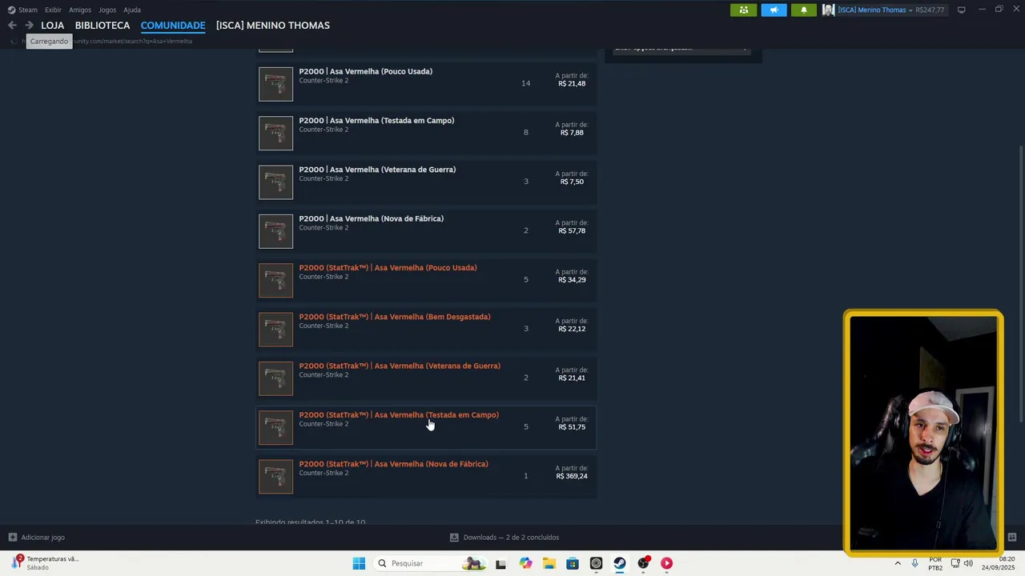Click the plus icon beside Adicionar jogo

click(x=12, y=538)
